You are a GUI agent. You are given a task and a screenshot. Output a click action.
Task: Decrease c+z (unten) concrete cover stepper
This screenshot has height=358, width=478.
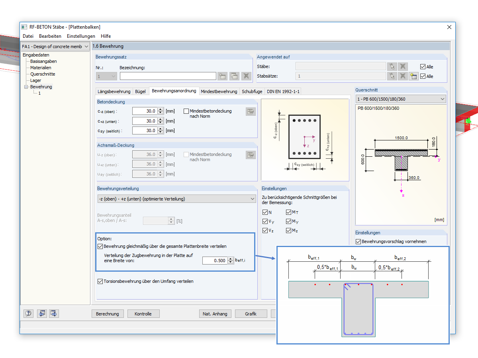pos(161,123)
